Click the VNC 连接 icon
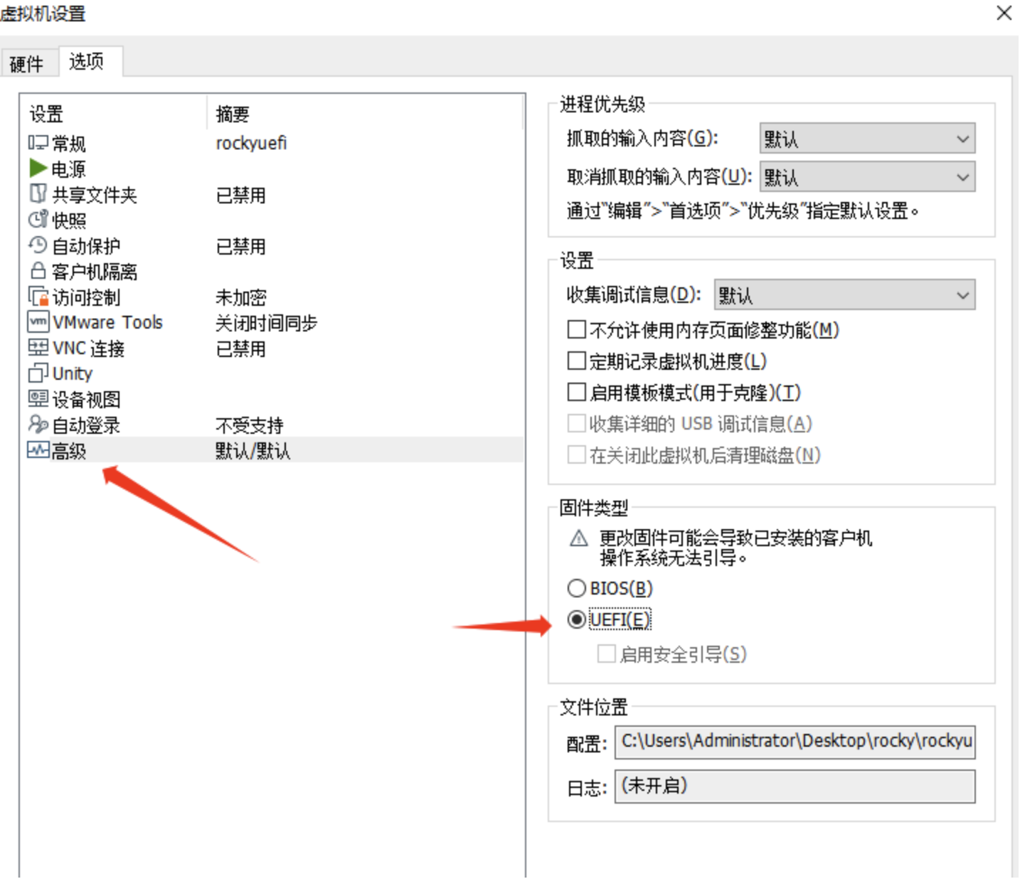Viewport: 1020px width, 879px height. point(38,348)
